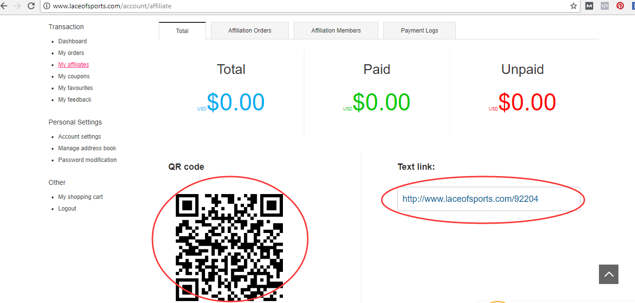Click the browser reload button
Image resolution: width=635 pixels, height=303 pixels.
(x=31, y=6)
